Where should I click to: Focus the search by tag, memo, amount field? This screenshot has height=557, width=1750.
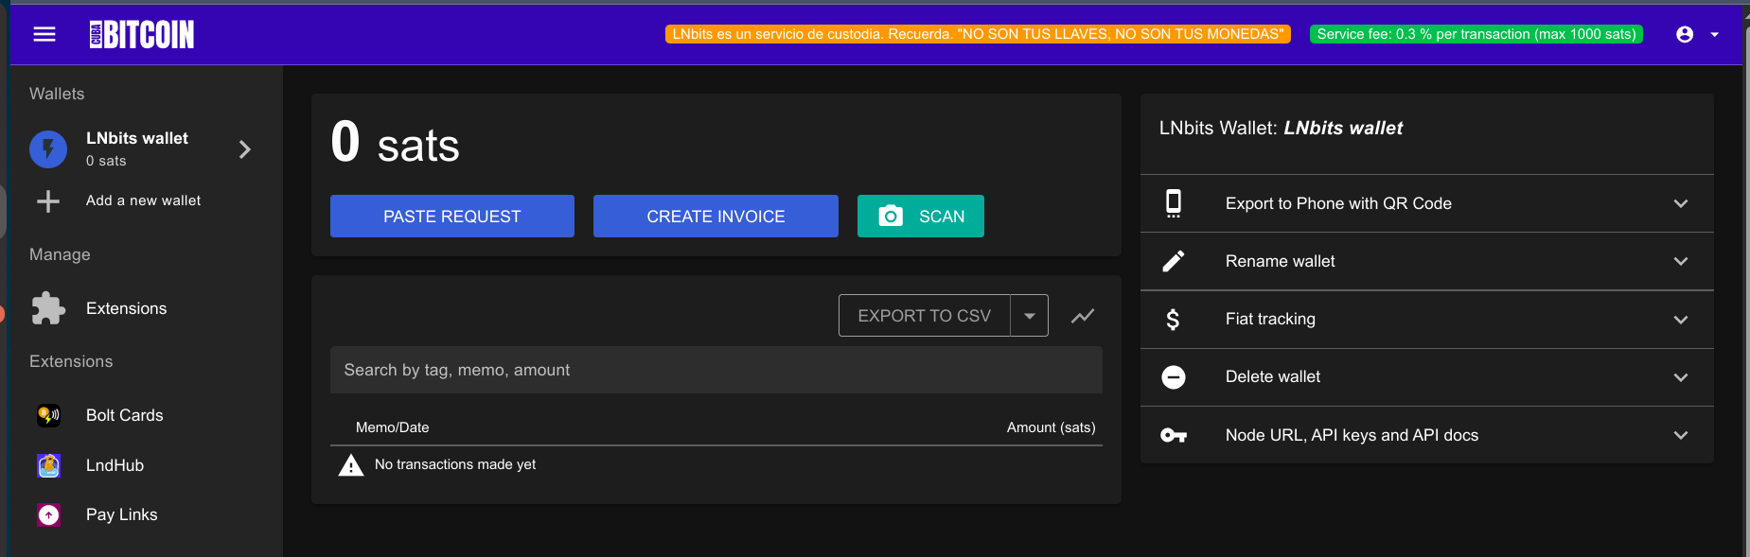click(716, 370)
